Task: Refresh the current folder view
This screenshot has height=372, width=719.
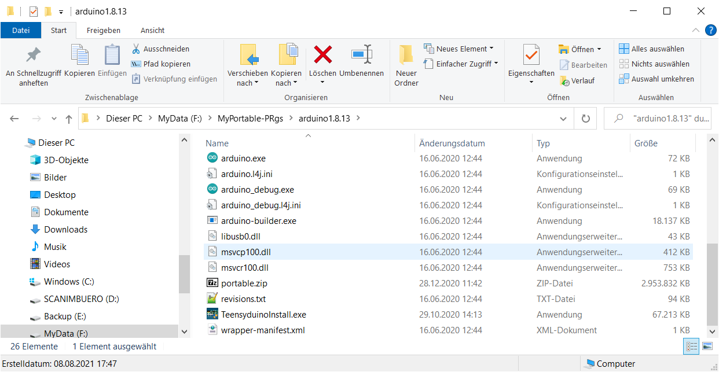Action: click(x=585, y=119)
